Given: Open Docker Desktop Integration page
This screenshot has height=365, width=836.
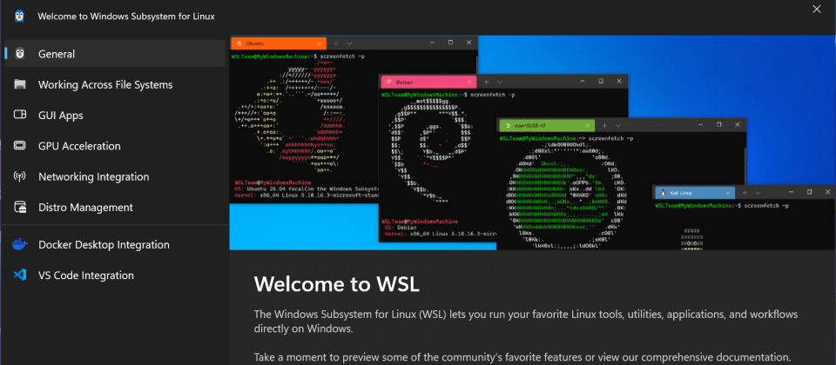Looking at the screenshot, I should pyautogui.click(x=115, y=245).
